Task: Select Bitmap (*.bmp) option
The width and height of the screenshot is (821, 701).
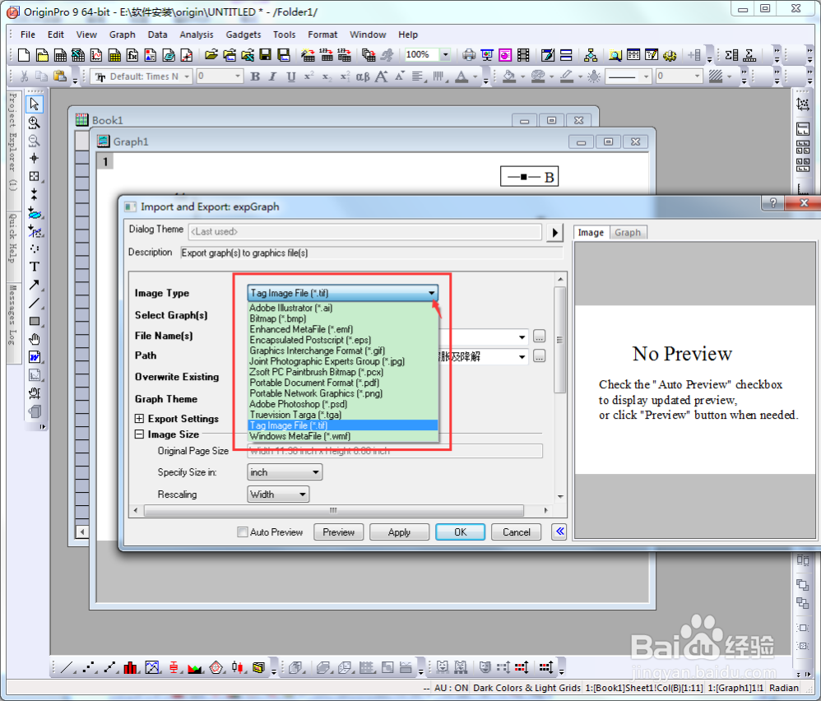Action: (x=343, y=318)
